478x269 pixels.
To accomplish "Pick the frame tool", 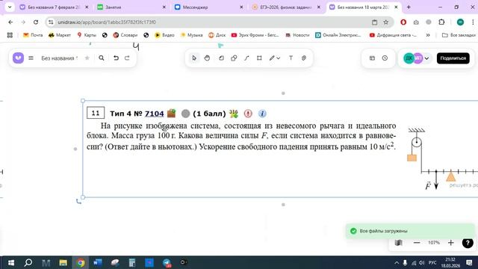I will [259, 58].
